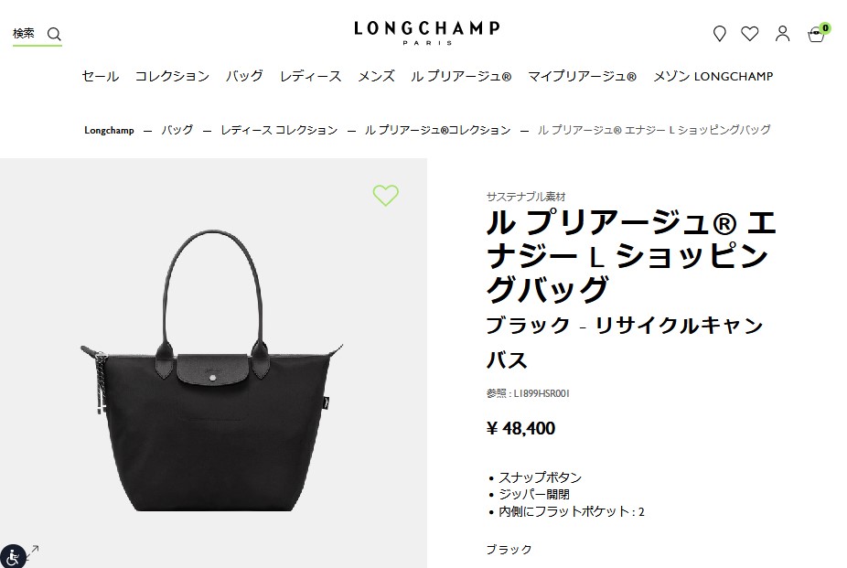Toggle the green heart favorite on product image
Viewport: 847px width, 568px height.
[x=386, y=195]
